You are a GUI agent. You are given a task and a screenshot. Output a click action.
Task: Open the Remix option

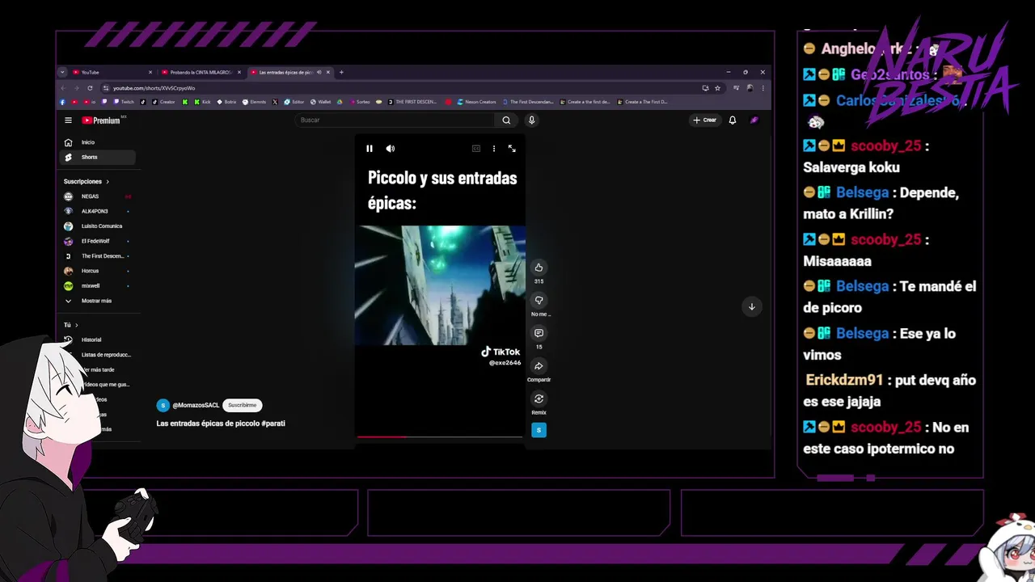[x=539, y=399]
